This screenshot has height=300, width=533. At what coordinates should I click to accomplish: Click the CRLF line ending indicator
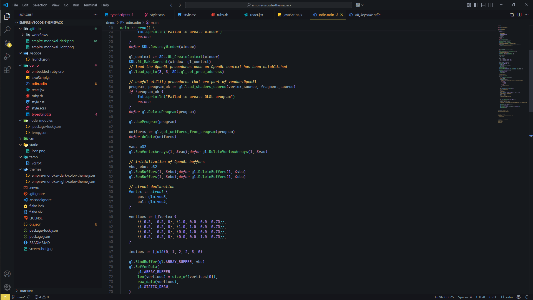coord(493,297)
